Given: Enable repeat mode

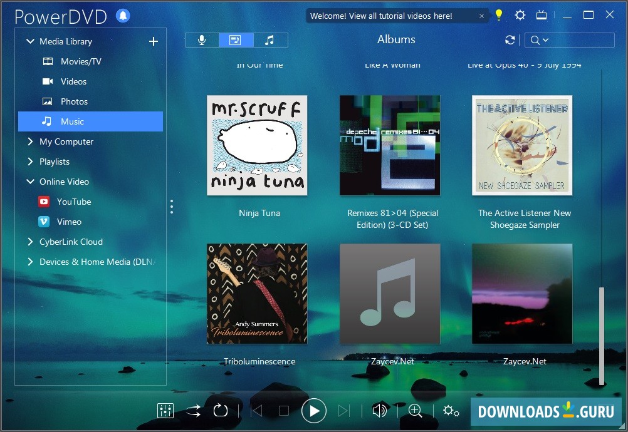Looking at the screenshot, I should point(220,411).
